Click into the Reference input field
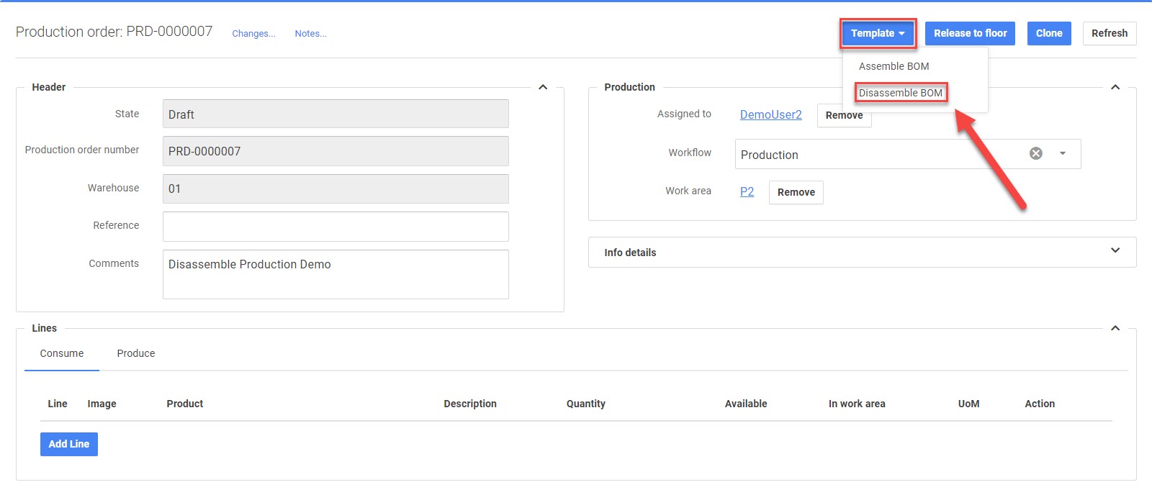Screen dimensions: 1152x495 pyautogui.click(x=336, y=226)
